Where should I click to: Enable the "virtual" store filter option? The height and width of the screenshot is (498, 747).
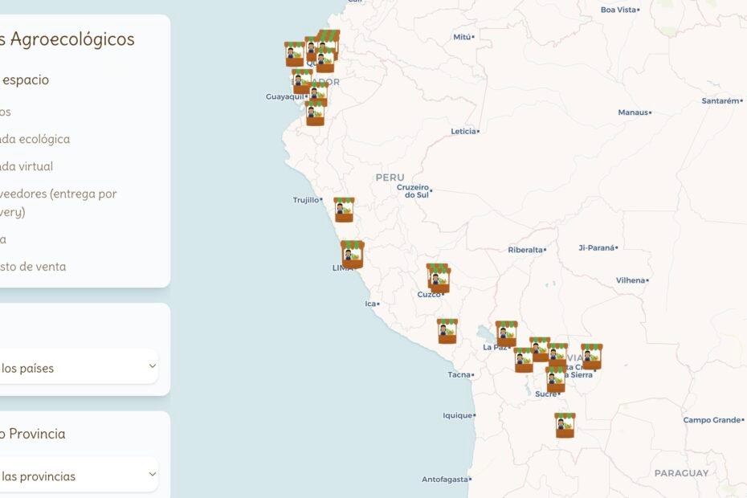pyautogui.click(x=27, y=166)
